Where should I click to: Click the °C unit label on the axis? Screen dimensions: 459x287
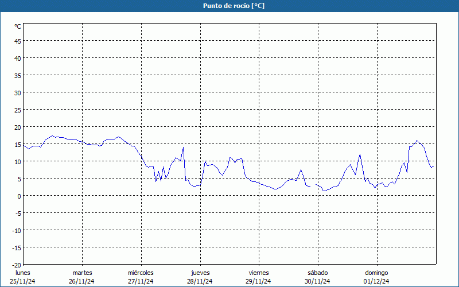click(x=18, y=26)
